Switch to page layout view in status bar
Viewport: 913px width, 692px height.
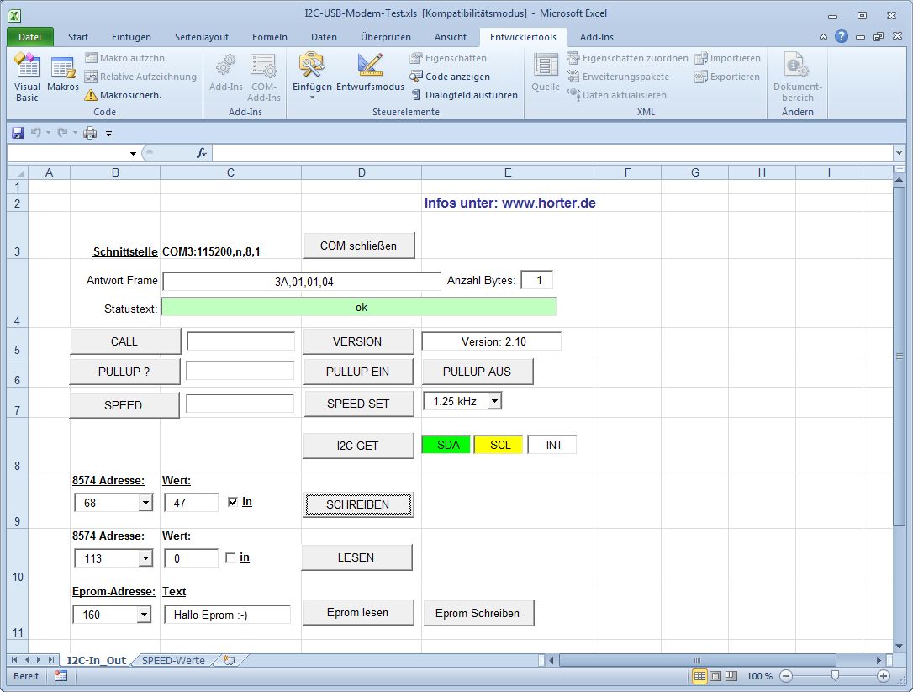point(715,676)
